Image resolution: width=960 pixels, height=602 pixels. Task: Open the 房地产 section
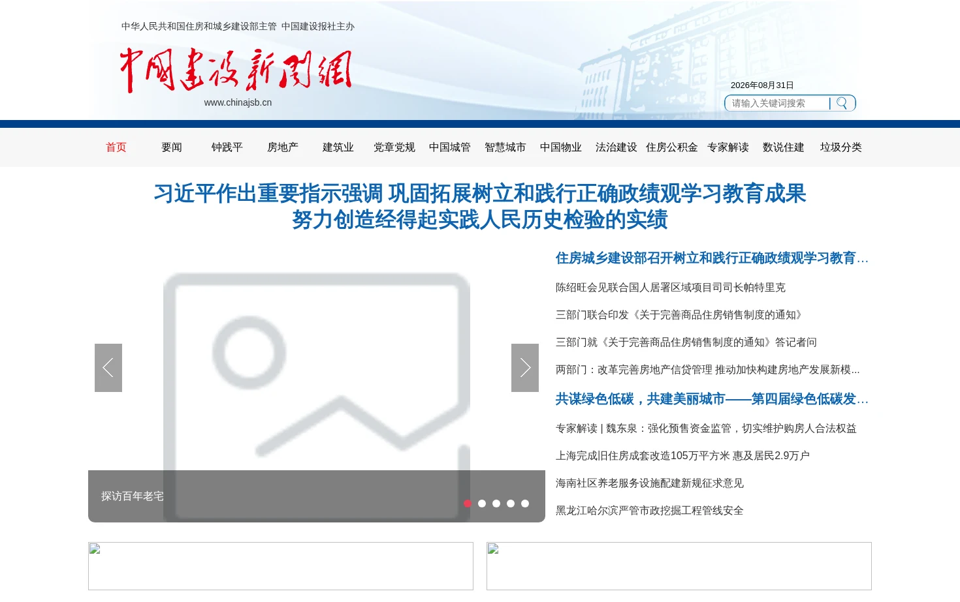point(283,147)
